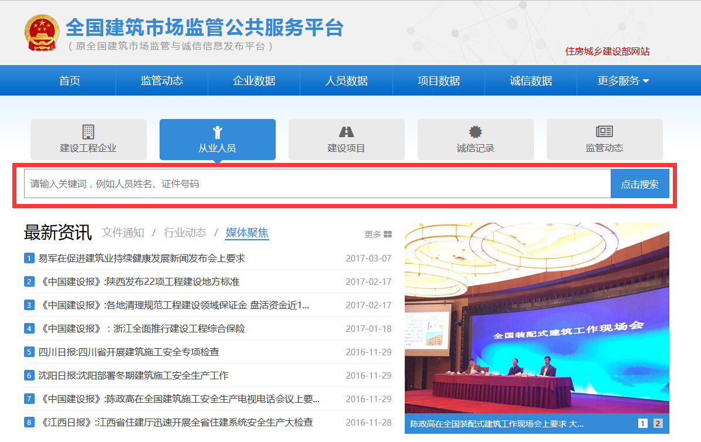
Task: Click the 从业人员 person icon
Action: click(x=217, y=131)
